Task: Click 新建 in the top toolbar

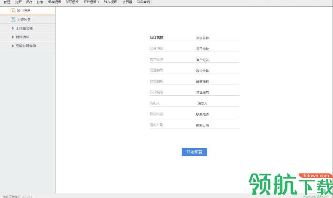Action: click(7, 2)
